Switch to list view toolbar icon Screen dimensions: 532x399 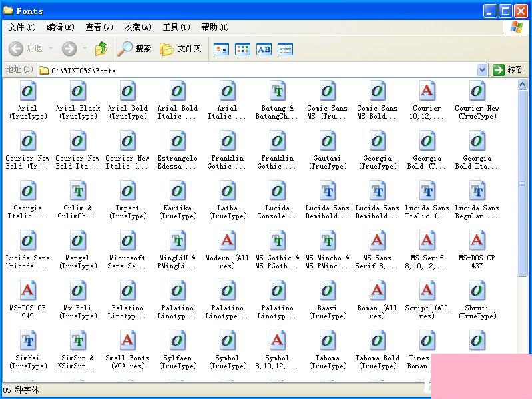(242, 49)
